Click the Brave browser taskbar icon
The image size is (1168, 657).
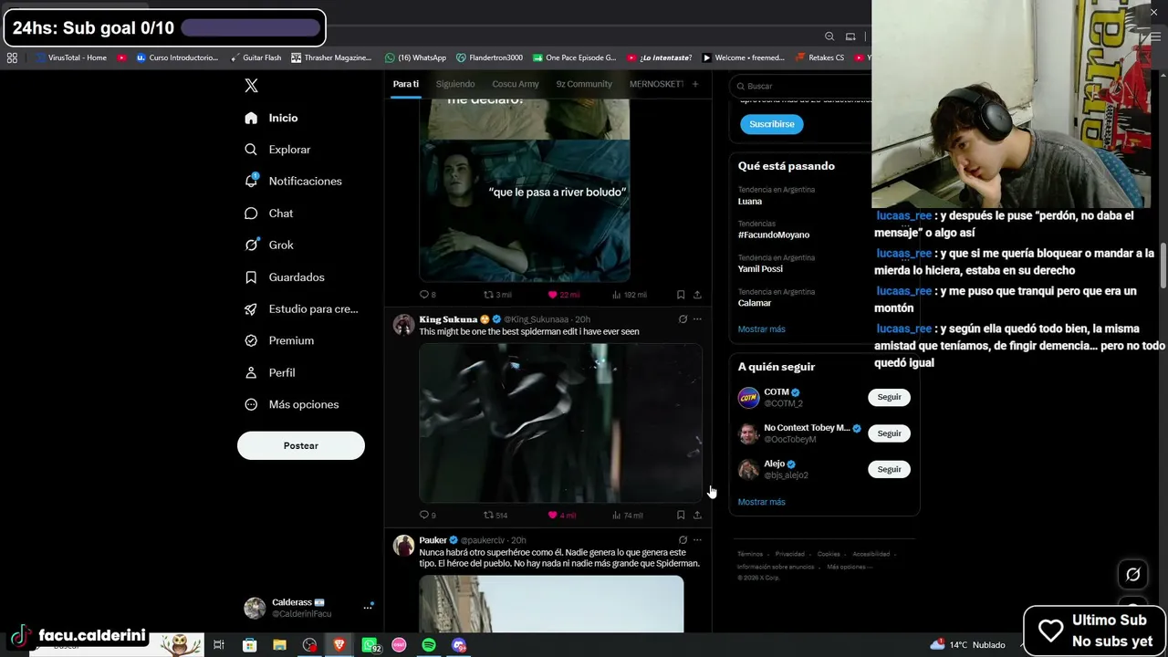pos(339,645)
